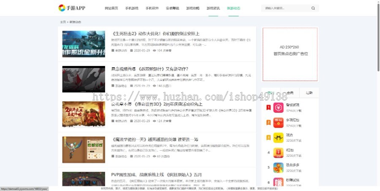Click the calendar icon under 《战双帕弥什》 article
This screenshot has width=380, height=191.
(x=132, y=86)
